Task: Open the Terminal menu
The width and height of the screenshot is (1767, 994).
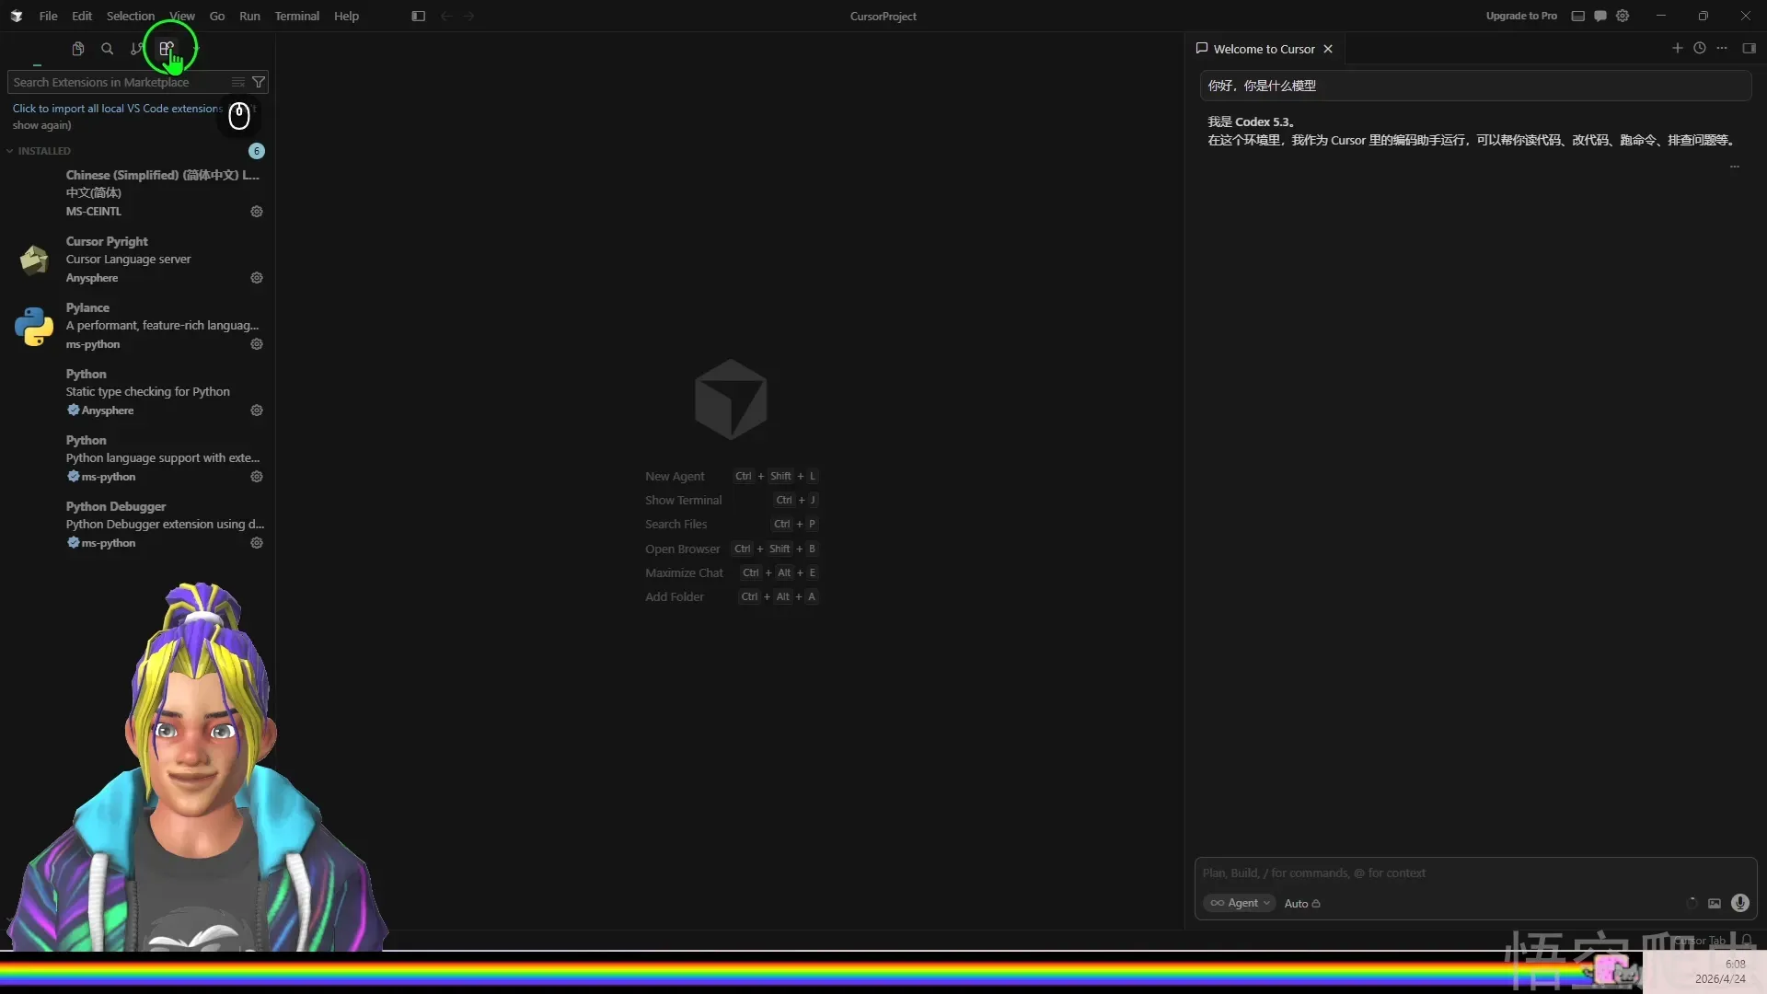Action: pos(296,16)
